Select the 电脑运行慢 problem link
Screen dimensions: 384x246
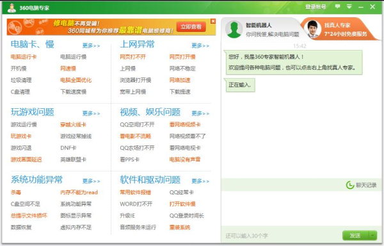coord(73,57)
